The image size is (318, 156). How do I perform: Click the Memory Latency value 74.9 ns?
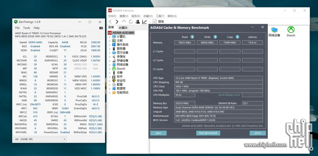pyautogui.click(x=252, y=43)
